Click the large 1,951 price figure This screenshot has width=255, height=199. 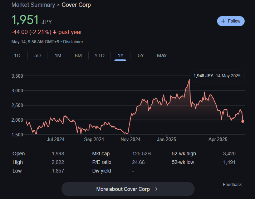click(25, 20)
